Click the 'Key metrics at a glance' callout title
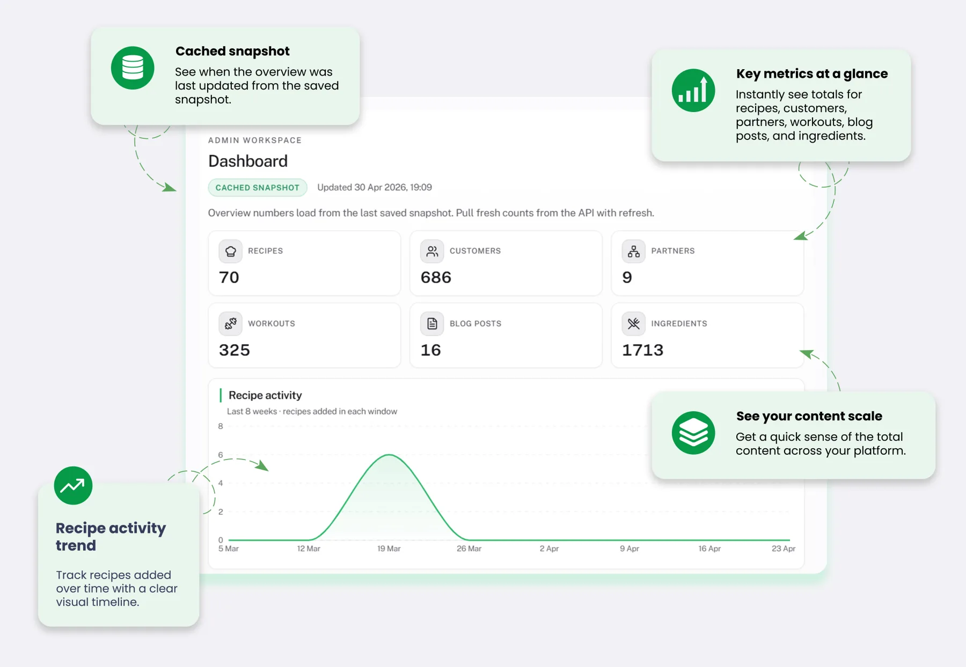 [x=812, y=74]
